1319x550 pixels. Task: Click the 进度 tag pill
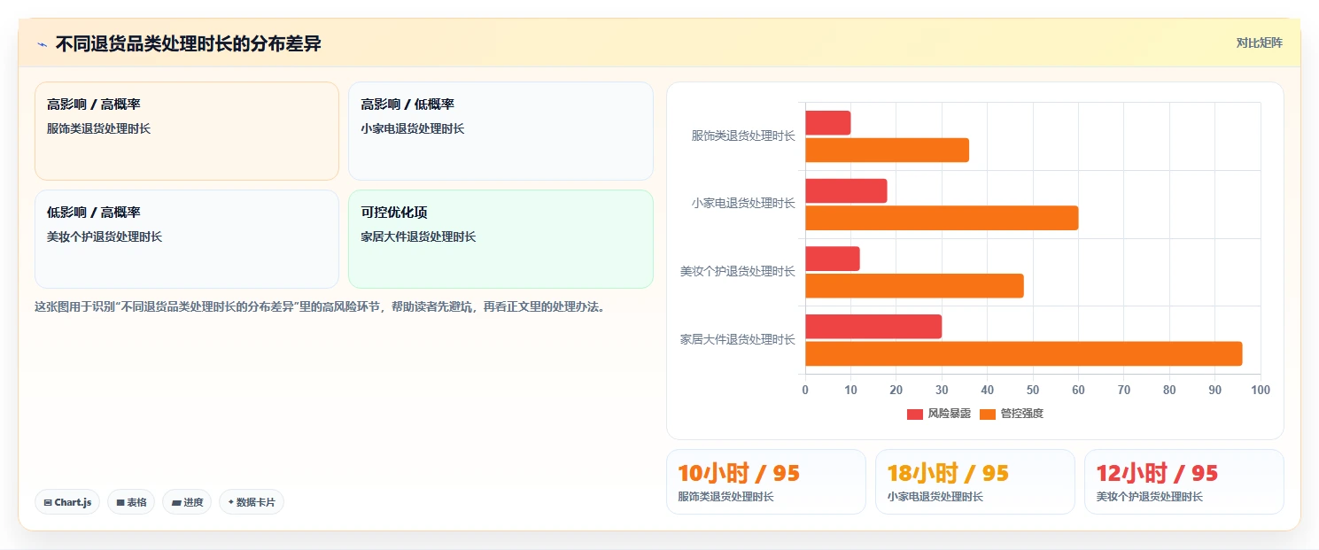[x=187, y=502]
